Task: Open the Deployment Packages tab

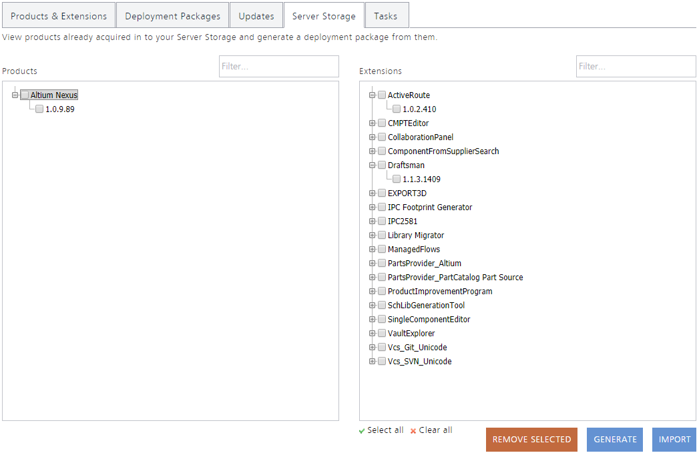Action: point(172,16)
